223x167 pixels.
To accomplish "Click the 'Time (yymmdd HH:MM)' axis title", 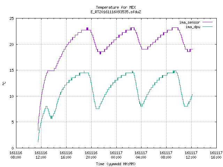I will click(116, 164).
